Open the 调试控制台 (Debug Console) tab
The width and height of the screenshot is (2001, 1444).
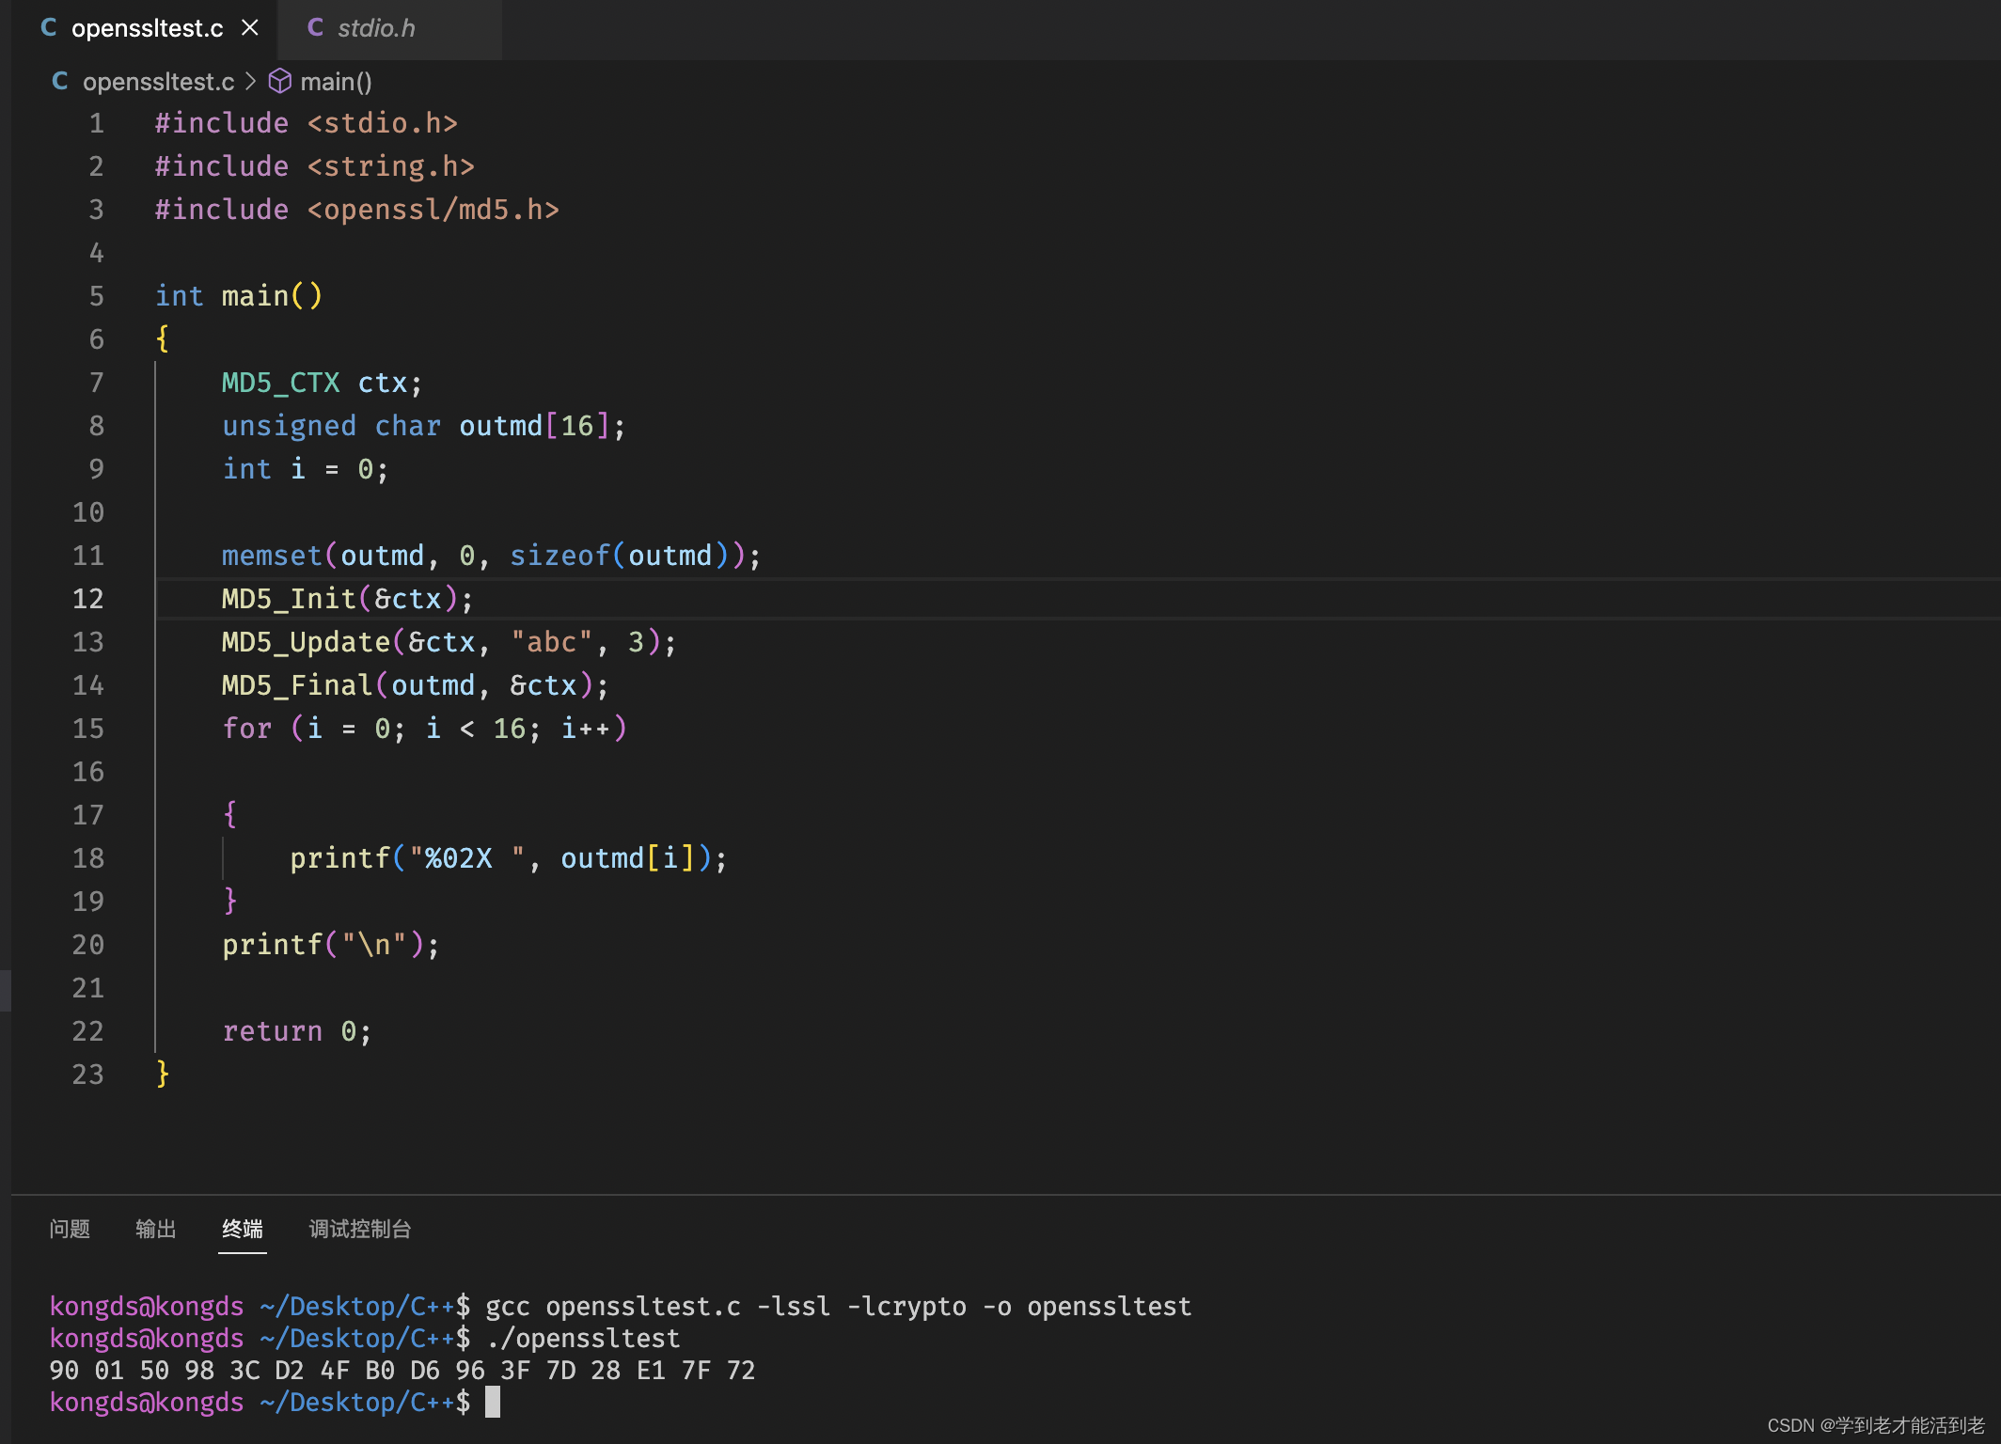(360, 1229)
